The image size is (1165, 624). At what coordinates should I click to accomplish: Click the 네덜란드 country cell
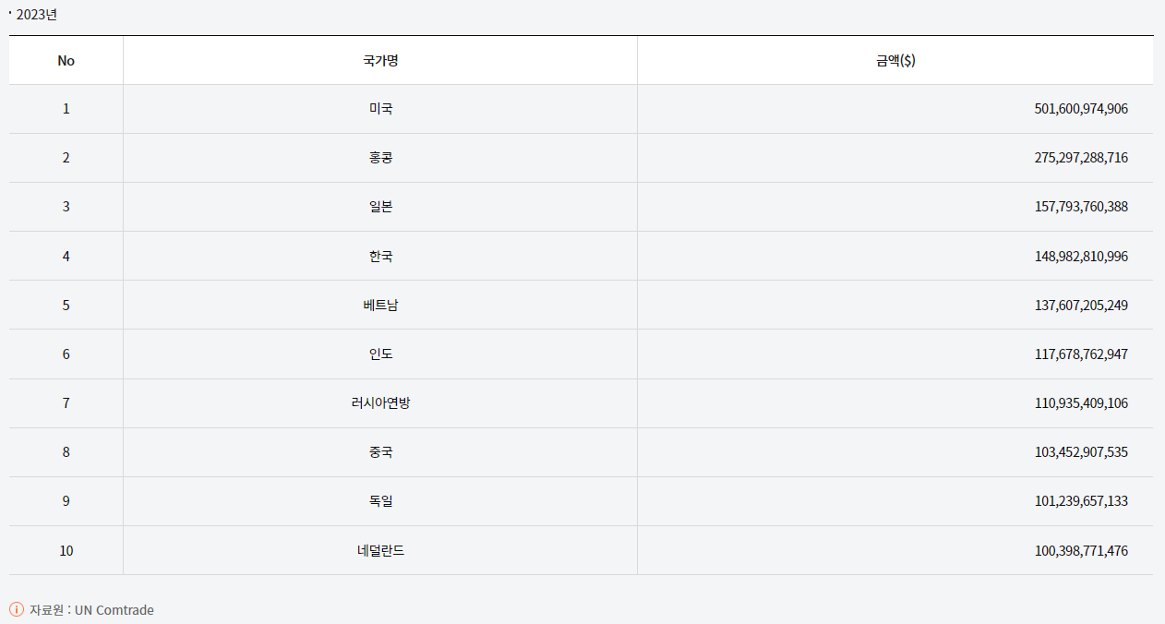pyautogui.click(x=380, y=551)
